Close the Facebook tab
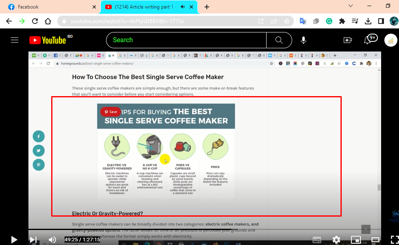Screen dimensions: 399x245 [x=94, y=7]
